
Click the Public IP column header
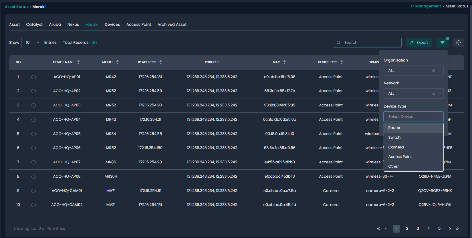point(212,62)
